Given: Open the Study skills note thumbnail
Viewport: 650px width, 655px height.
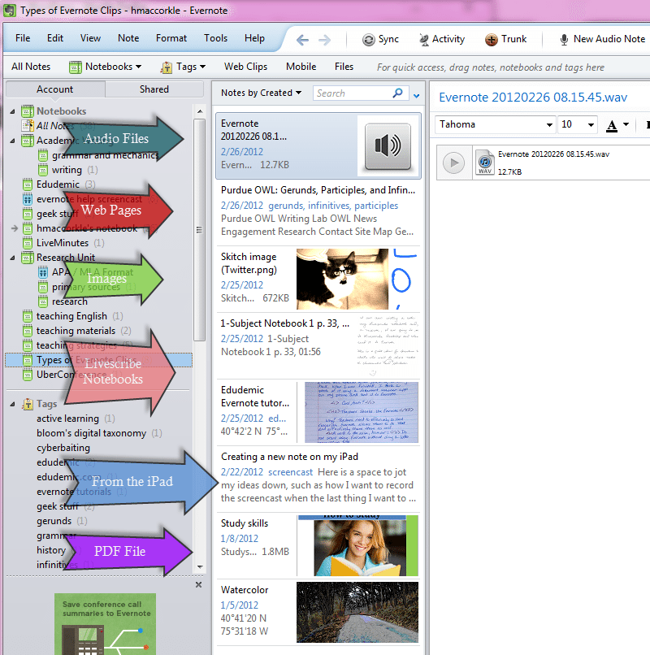Looking at the screenshot, I should (x=358, y=545).
